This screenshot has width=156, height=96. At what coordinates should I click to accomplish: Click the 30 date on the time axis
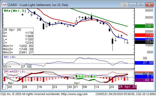pos(70,87)
